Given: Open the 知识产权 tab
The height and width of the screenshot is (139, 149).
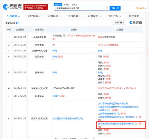Looking at the screenshot, I should coord(115,16).
